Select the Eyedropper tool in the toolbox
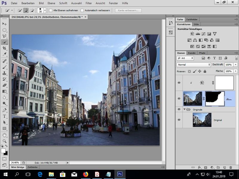Image resolution: width=239 pixels, height=179 pixels. (4, 55)
